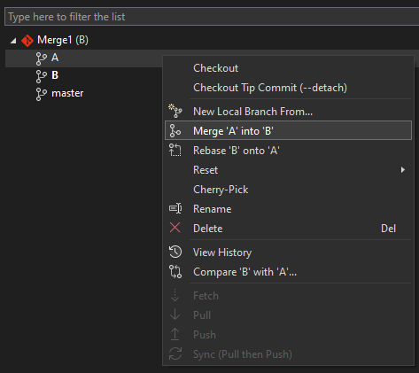Viewport: 419px width, 373px height.
Task: Click the branch icon beside master
Action: [x=42, y=94]
